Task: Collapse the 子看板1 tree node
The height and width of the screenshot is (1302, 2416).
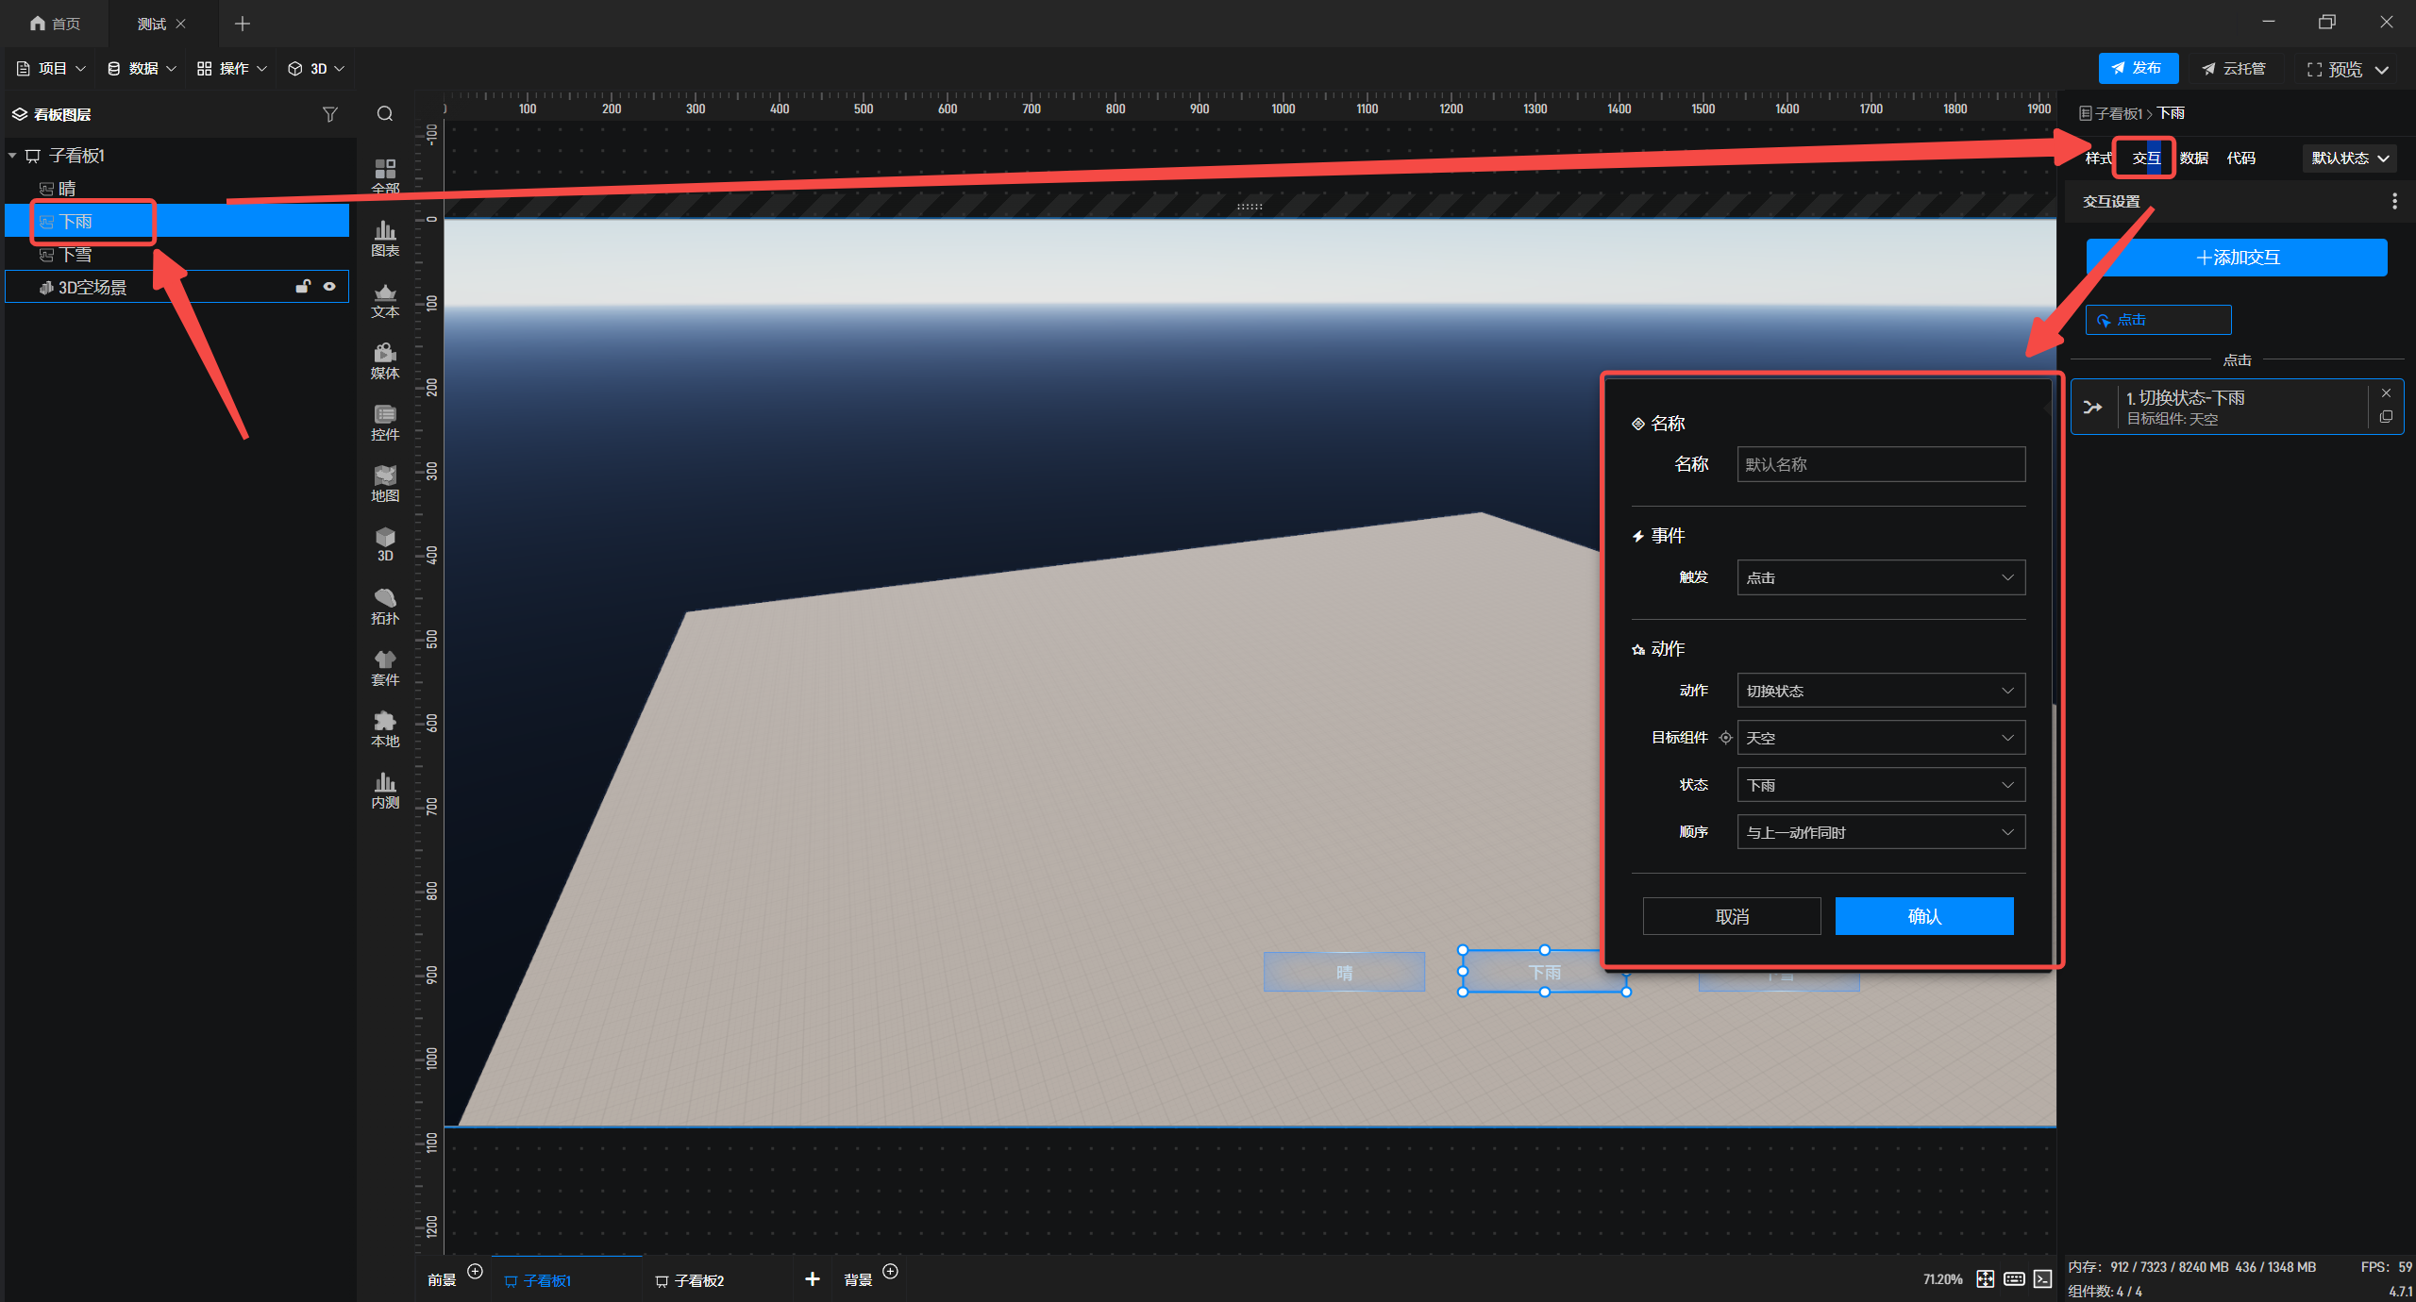Action: (13, 156)
